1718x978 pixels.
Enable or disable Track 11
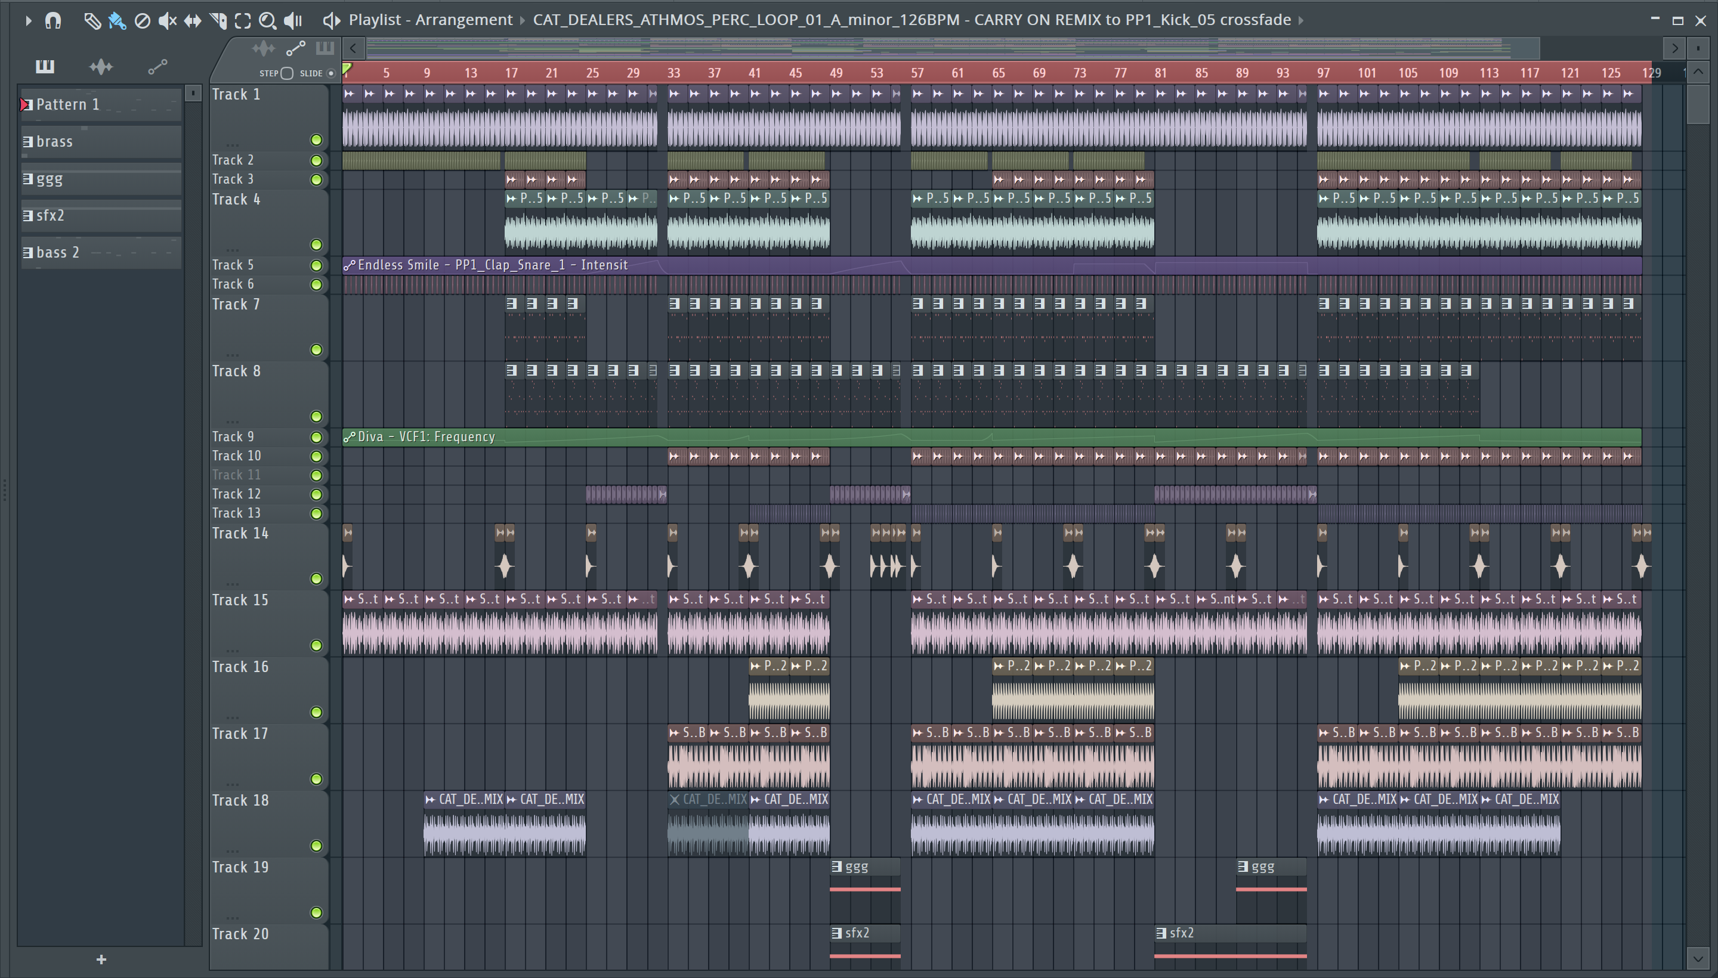[x=316, y=475]
